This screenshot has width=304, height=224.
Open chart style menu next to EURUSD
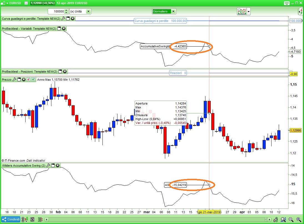point(4,3)
